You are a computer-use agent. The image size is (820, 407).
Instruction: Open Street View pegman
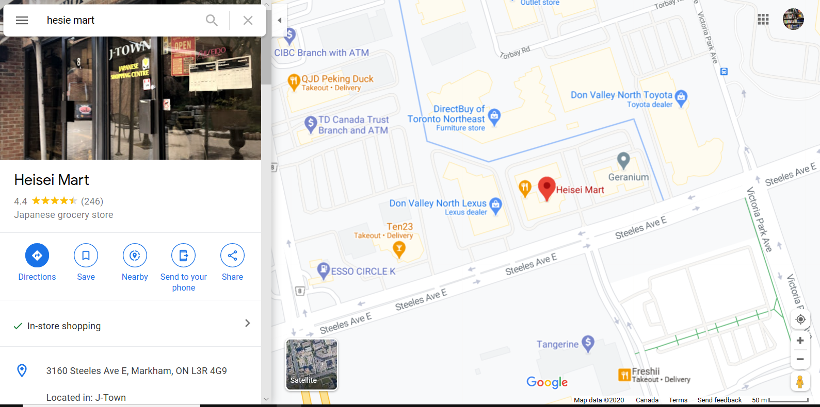click(x=800, y=382)
